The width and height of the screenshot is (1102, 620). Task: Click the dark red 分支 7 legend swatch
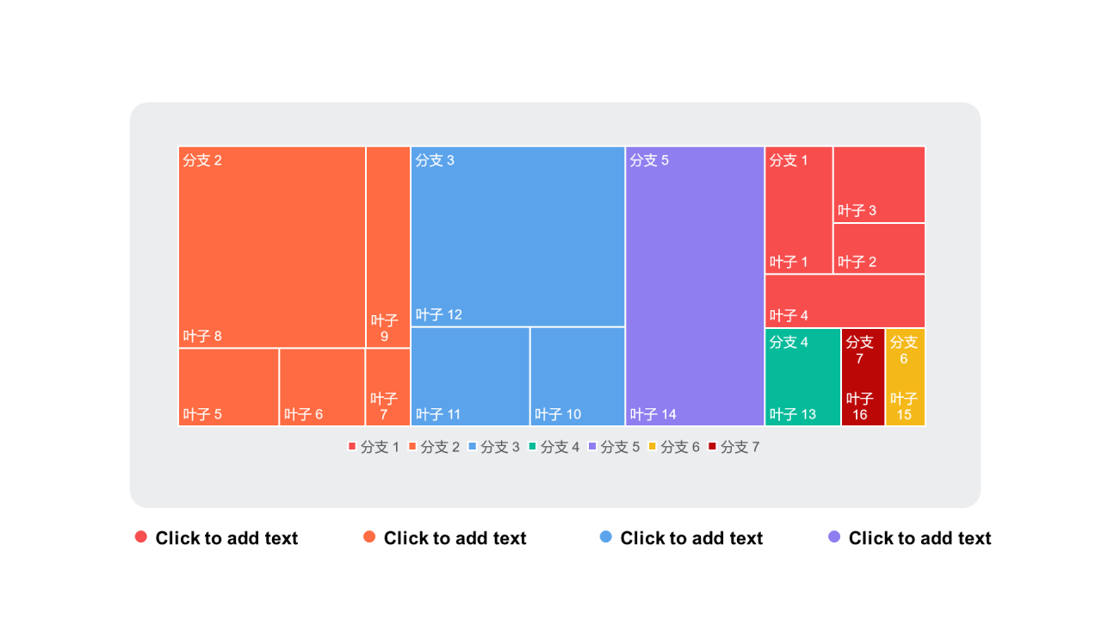712,446
